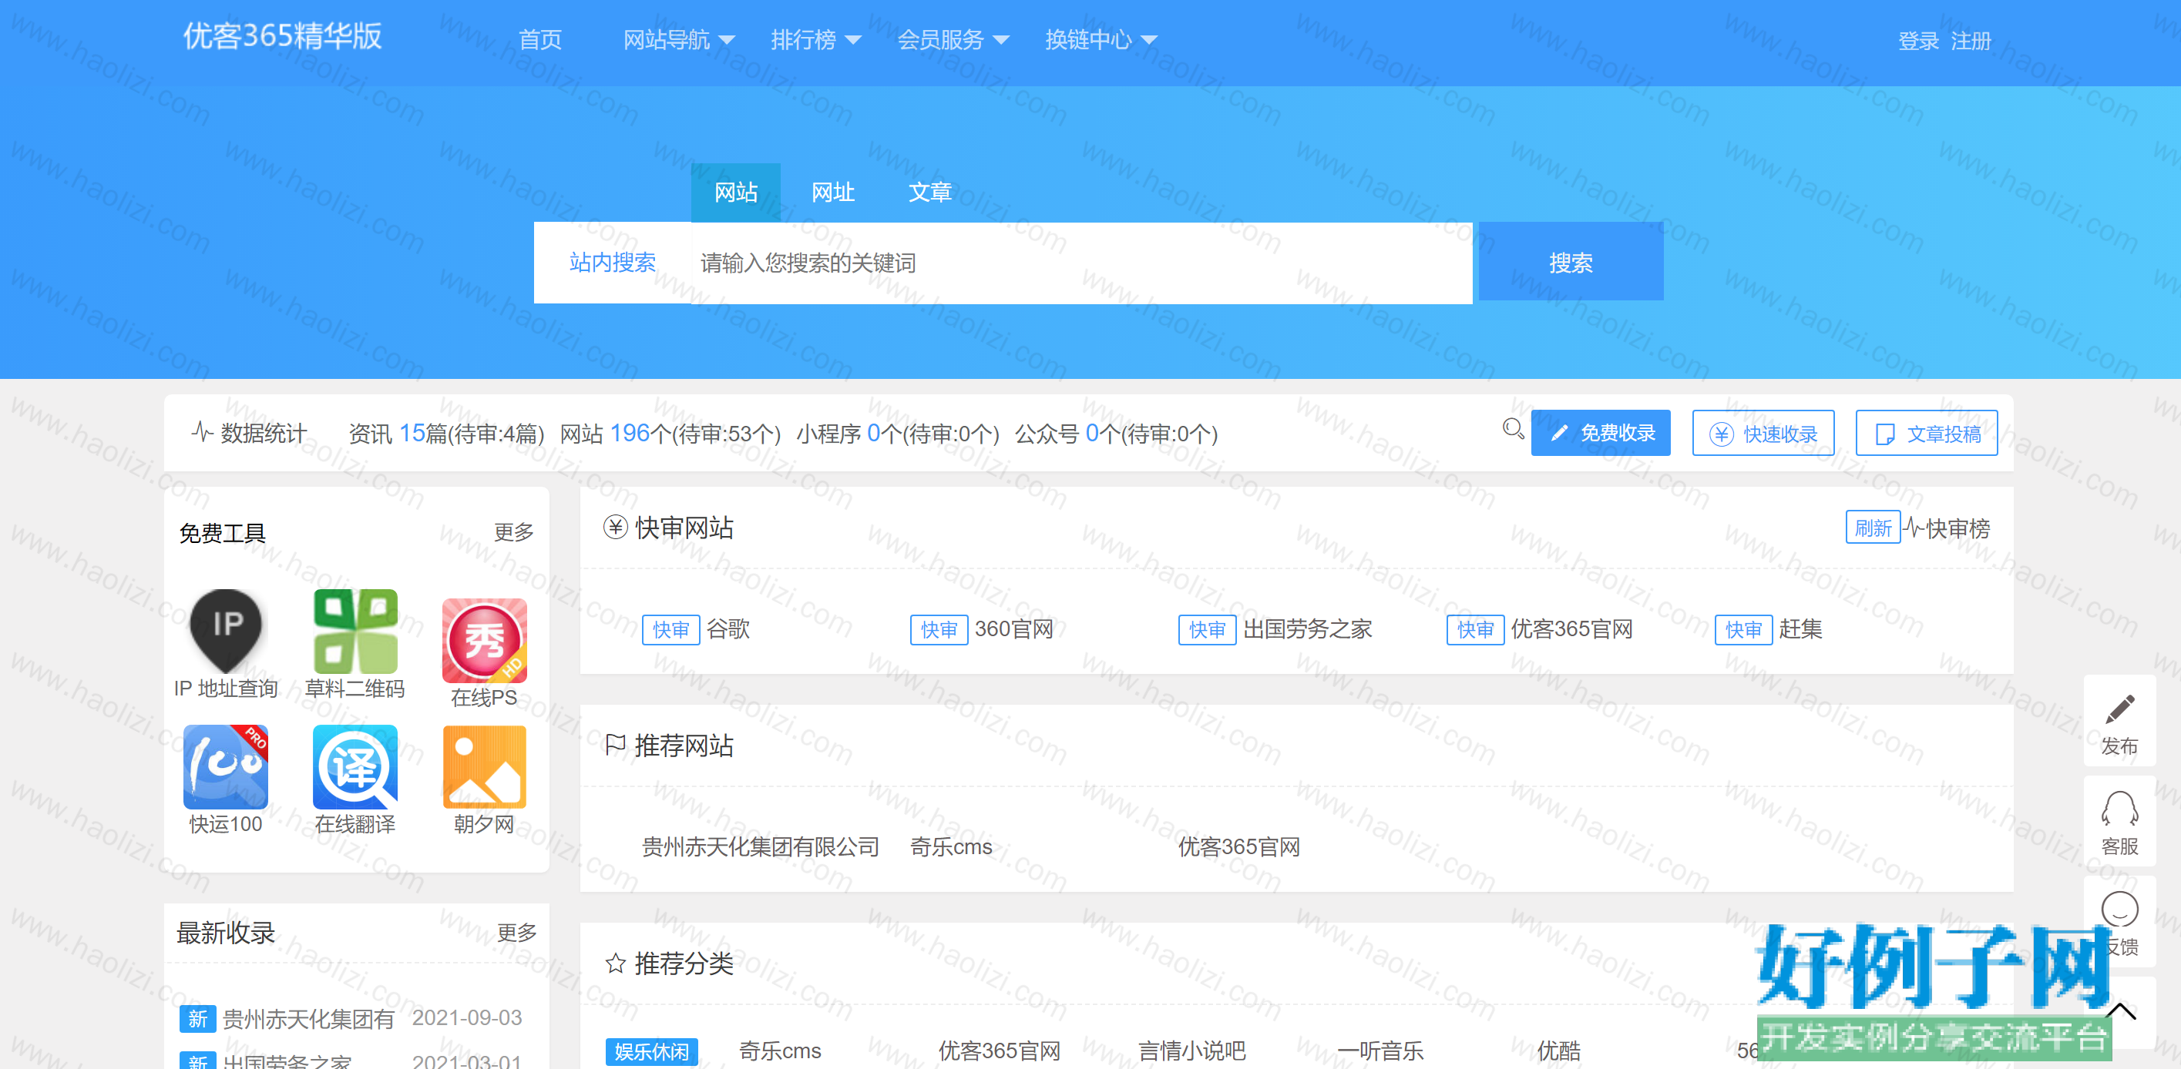This screenshot has height=1069, width=2181.
Task: Open the 赶集 quick-review site link
Action: pos(1801,629)
